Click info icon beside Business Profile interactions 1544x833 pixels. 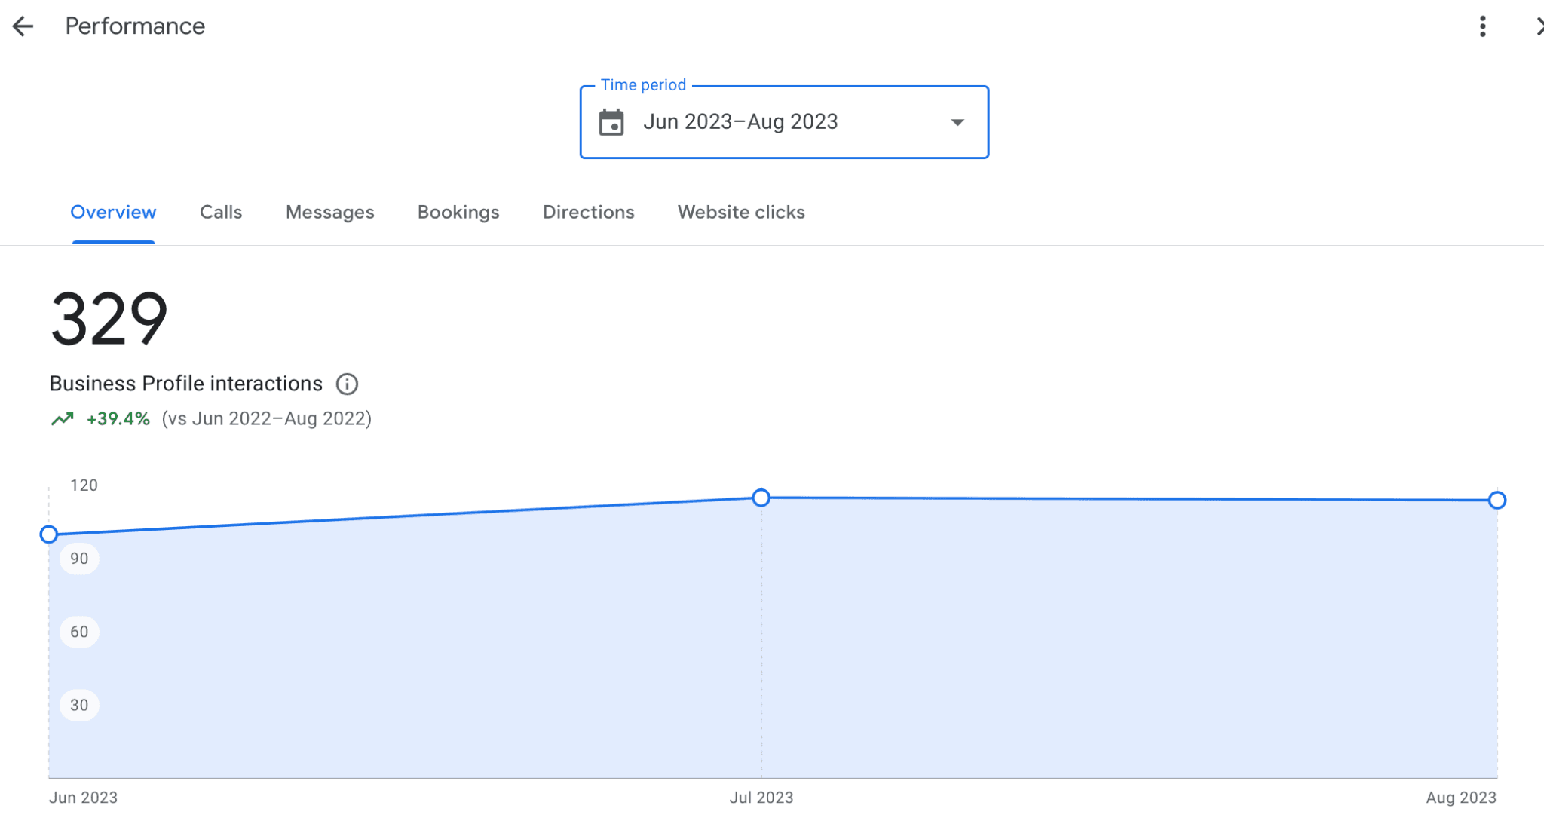[x=347, y=384]
